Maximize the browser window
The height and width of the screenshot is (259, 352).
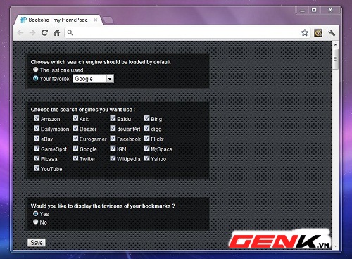[314, 11]
